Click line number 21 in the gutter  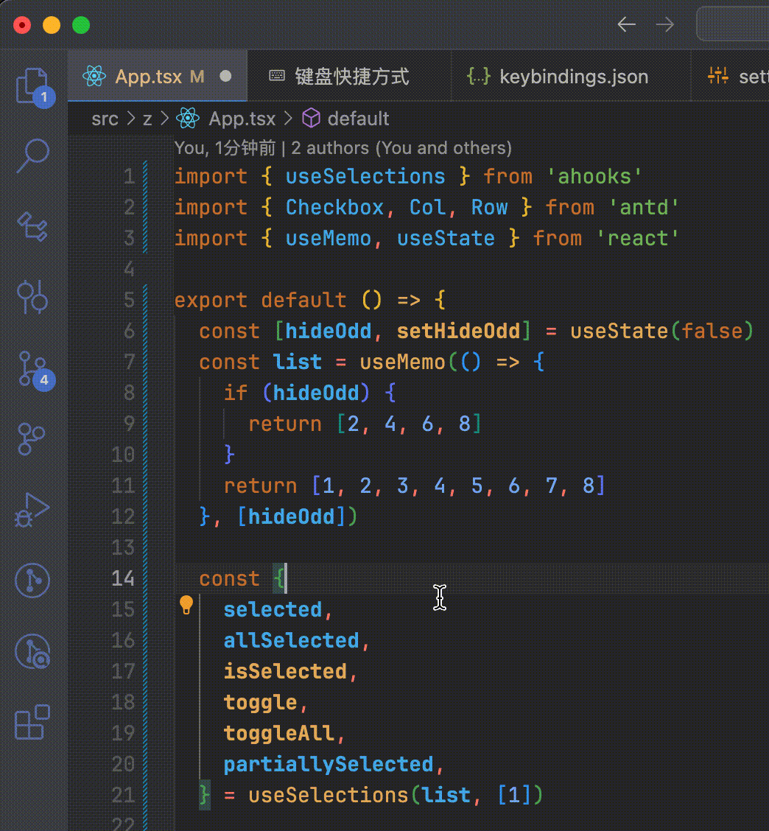point(123,794)
